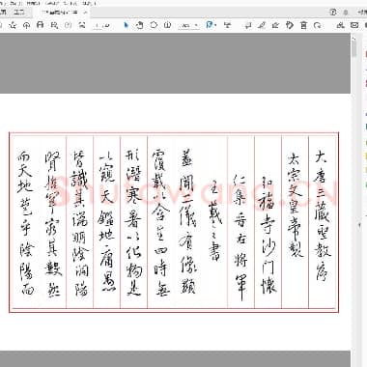Open the Find text search tool
The height and width of the screenshot is (367, 367).
pyautogui.click(x=54, y=25)
